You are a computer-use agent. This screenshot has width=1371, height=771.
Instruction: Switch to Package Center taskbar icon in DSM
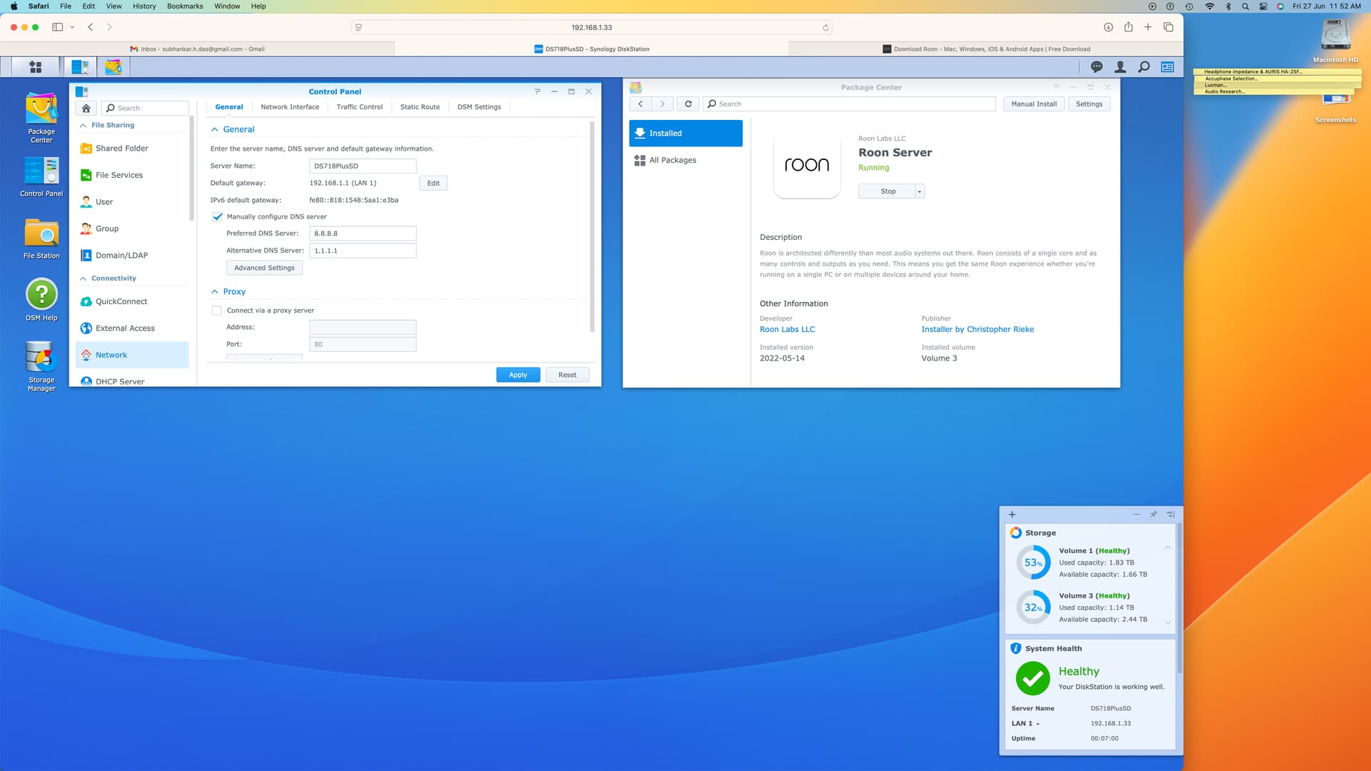tap(114, 67)
